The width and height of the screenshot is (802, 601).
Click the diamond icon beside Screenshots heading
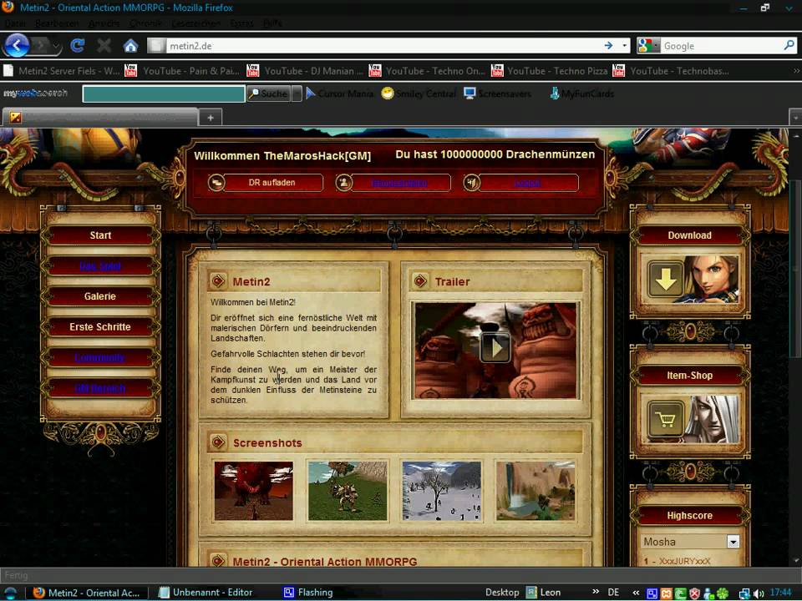tap(218, 442)
